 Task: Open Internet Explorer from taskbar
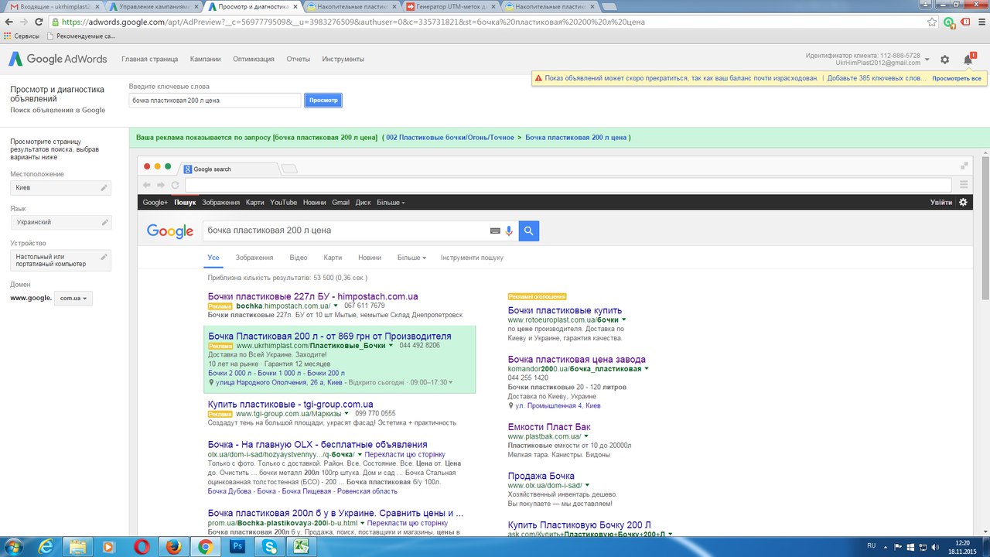(x=45, y=546)
